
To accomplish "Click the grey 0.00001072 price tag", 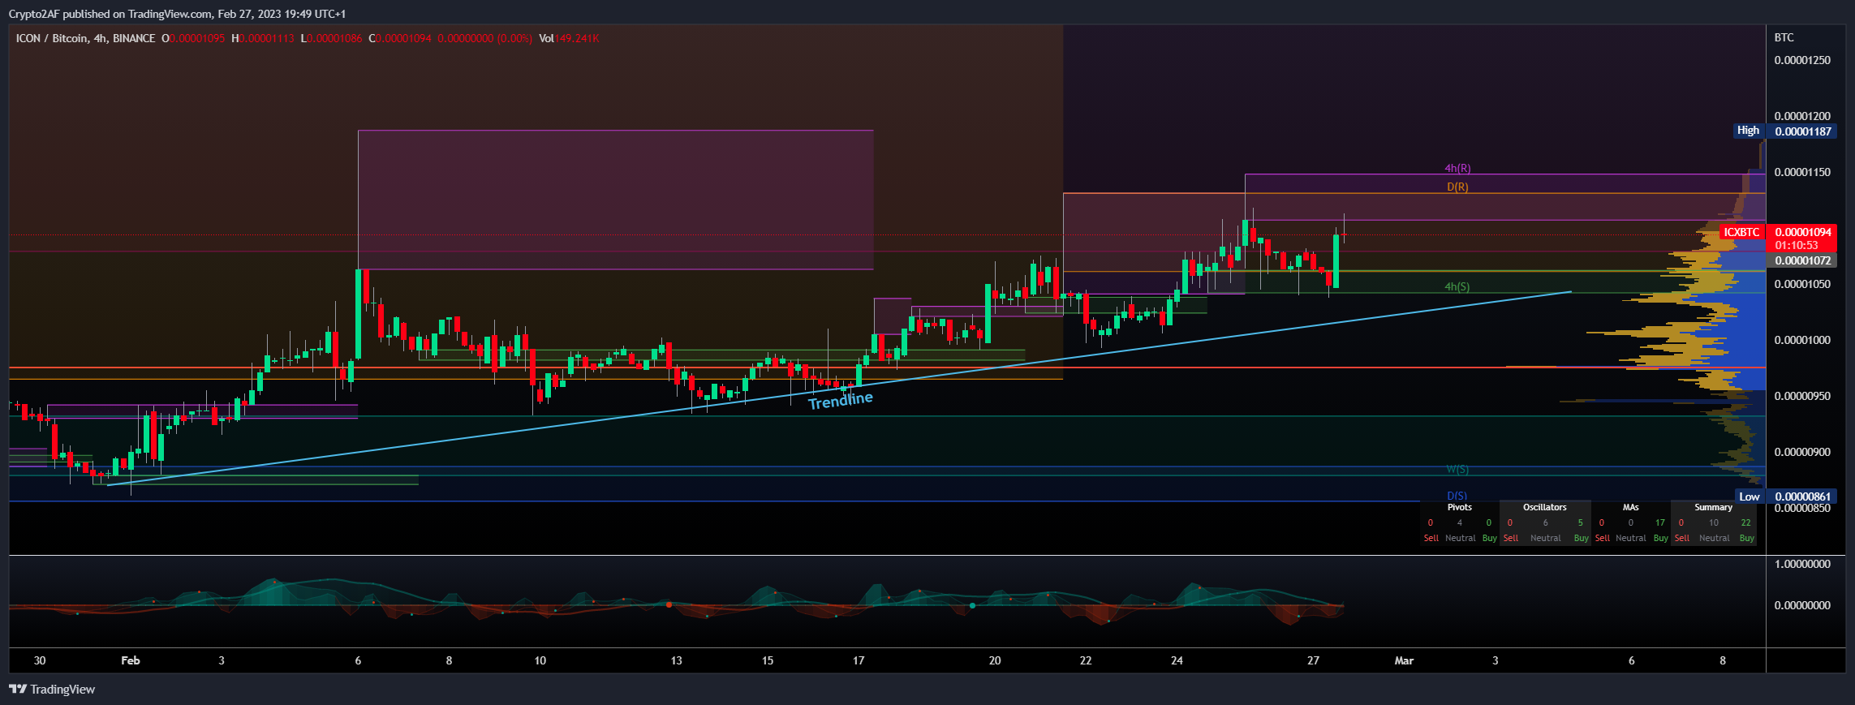I will click(1802, 260).
